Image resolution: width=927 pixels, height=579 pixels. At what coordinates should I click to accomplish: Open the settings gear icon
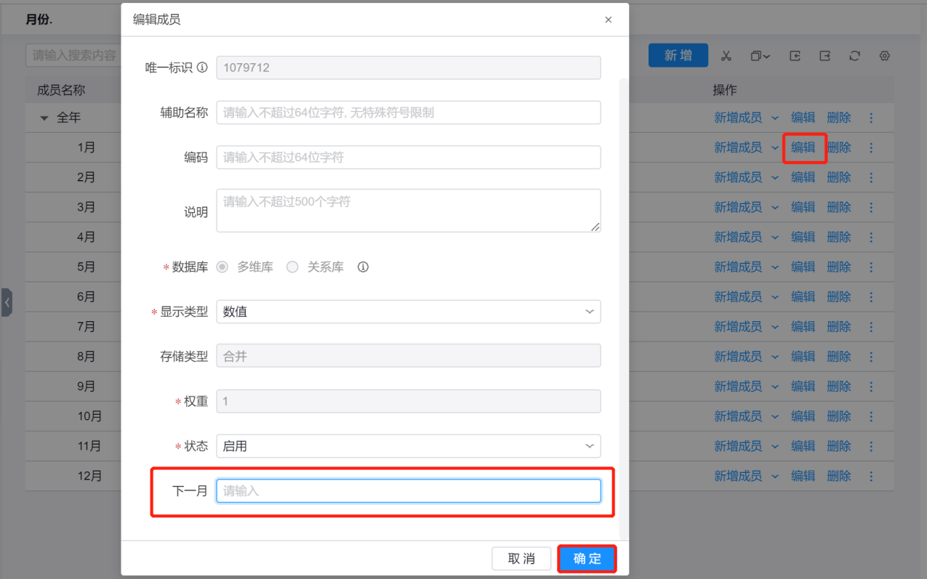(x=885, y=56)
